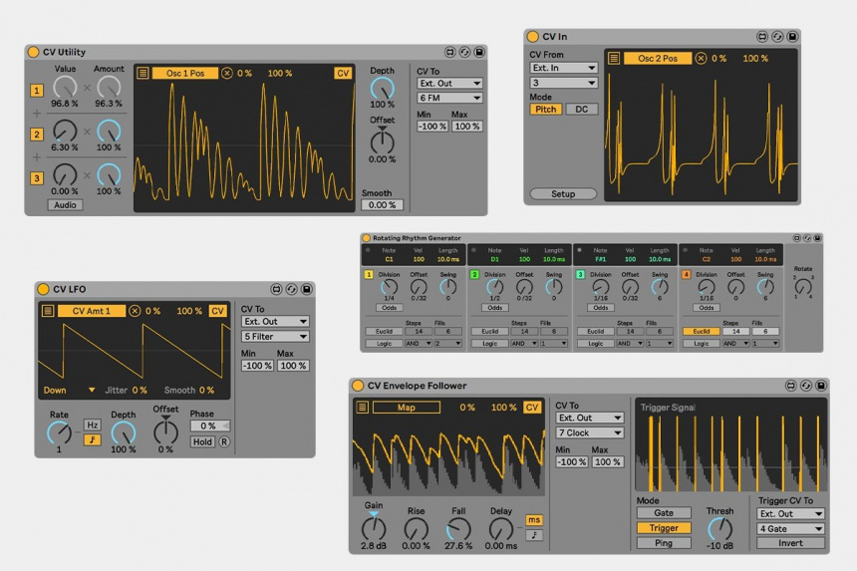
Task: Toggle Rotating Rhythm Generator device activator
Action: click(x=366, y=238)
